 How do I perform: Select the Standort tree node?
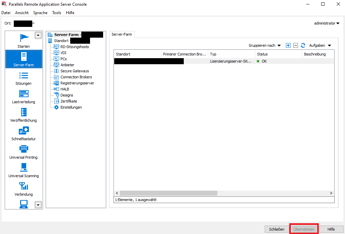69,41
